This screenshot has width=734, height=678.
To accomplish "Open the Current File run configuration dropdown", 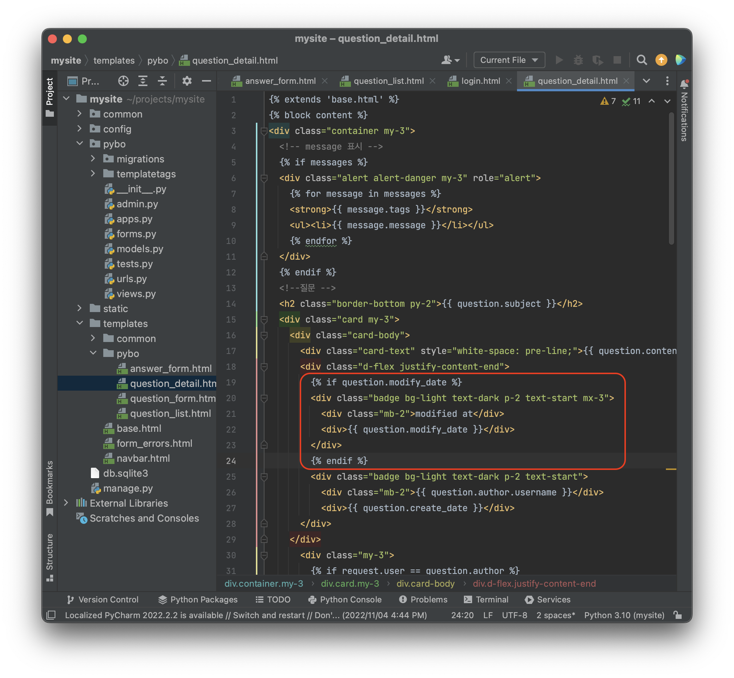I will click(509, 60).
